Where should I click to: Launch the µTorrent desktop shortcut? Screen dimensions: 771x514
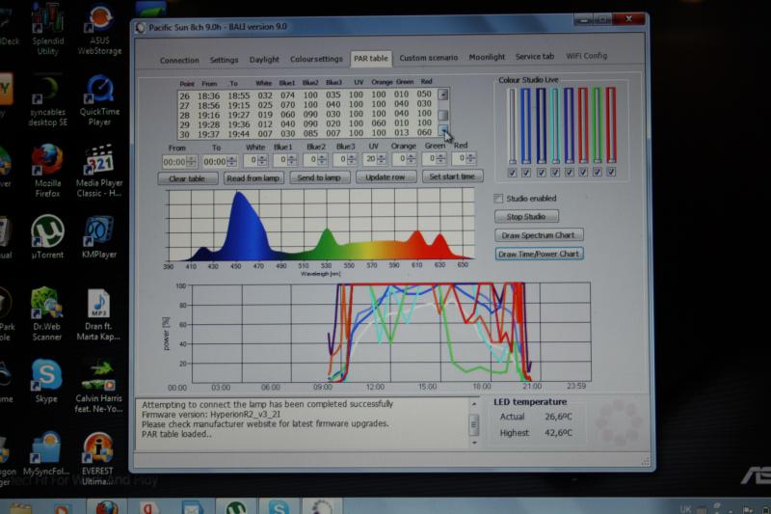click(46, 232)
